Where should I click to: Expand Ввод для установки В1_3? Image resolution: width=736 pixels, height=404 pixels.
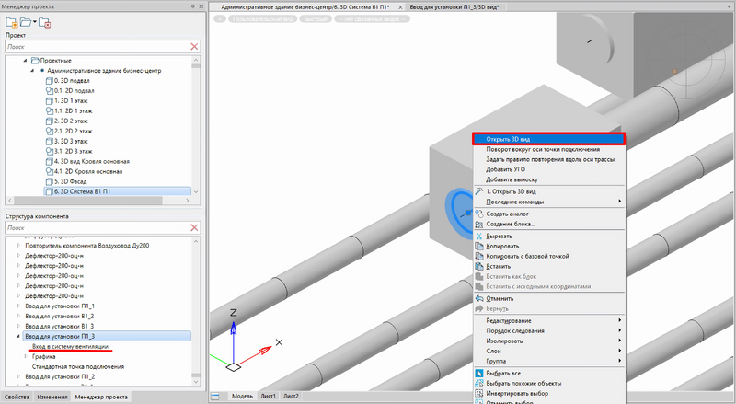18,326
